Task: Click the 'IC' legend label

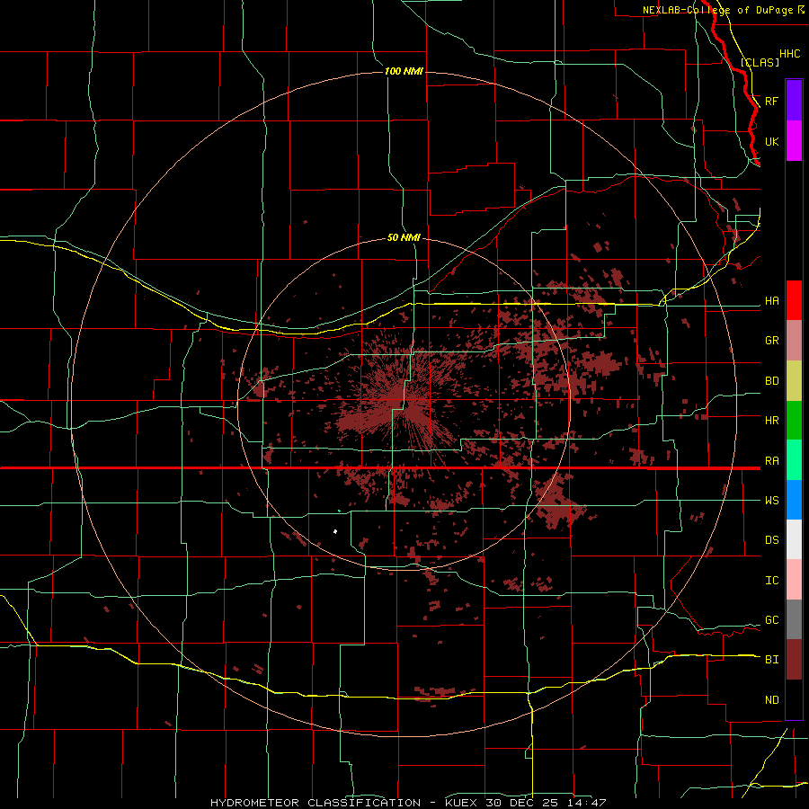Action: (771, 581)
